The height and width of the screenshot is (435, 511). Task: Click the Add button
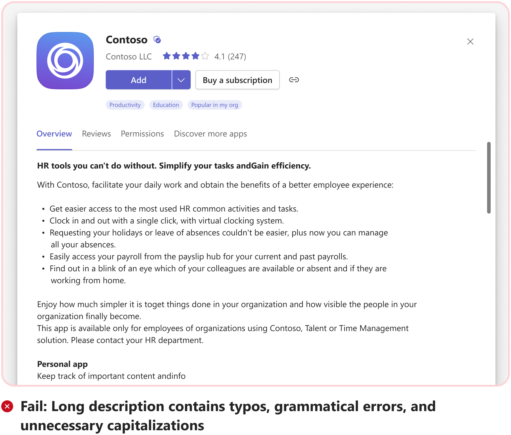(x=139, y=80)
